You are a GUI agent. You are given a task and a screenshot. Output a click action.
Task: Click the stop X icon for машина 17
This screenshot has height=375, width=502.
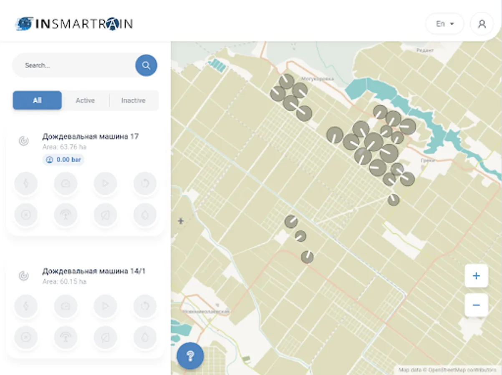[26, 215]
